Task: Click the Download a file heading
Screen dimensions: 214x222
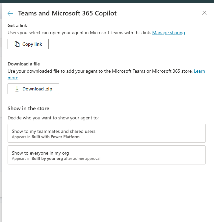Action: pyautogui.click(x=24, y=64)
